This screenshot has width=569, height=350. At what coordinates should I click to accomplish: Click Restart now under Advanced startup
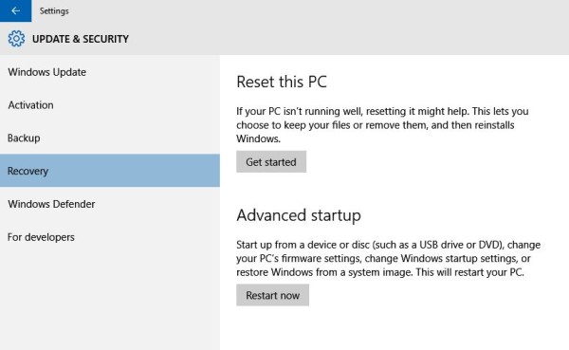click(272, 295)
